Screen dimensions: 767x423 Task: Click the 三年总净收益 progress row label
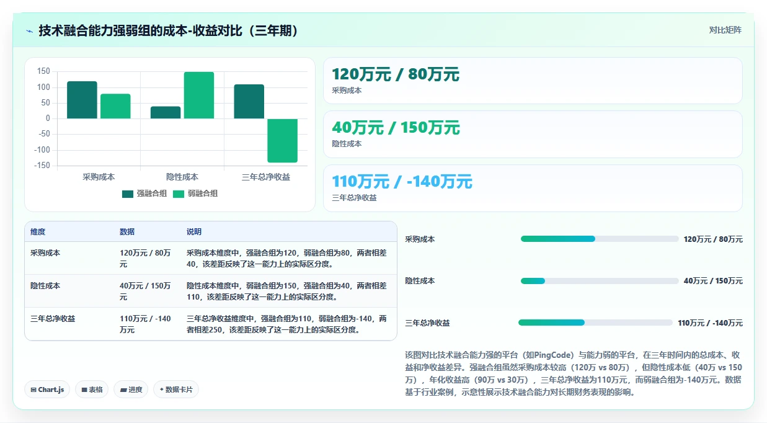(427, 323)
